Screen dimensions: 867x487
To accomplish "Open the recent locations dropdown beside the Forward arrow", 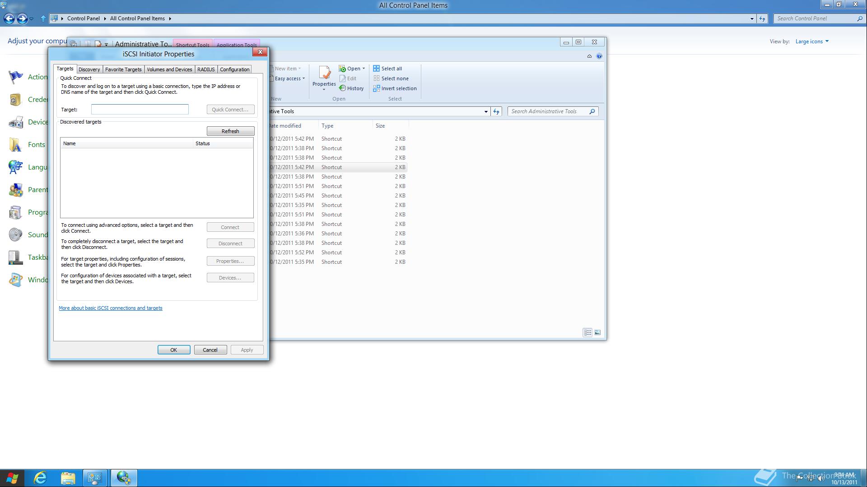I will tap(31, 18).
